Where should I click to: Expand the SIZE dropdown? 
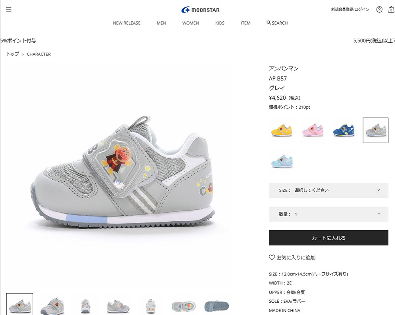click(x=329, y=190)
